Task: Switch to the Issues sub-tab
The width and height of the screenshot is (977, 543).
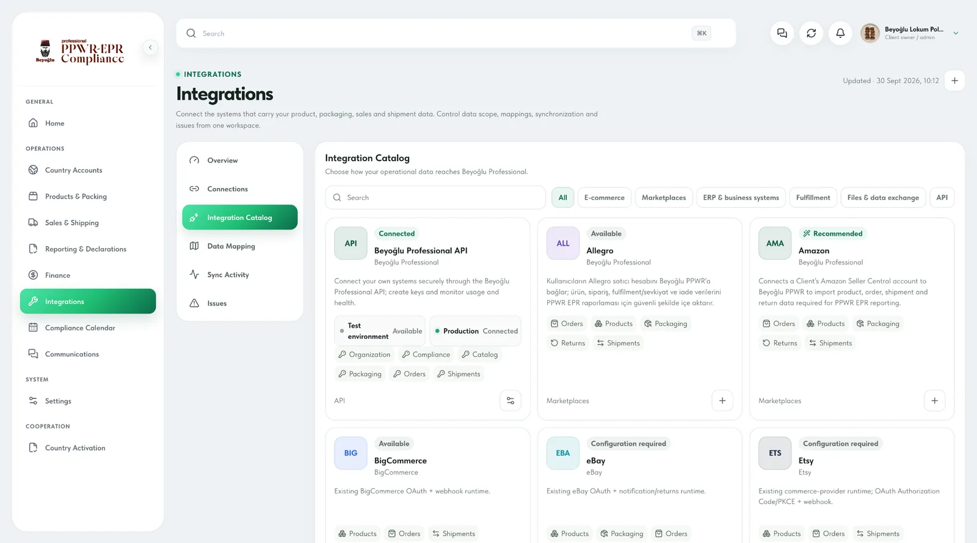Action: (240, 304)
